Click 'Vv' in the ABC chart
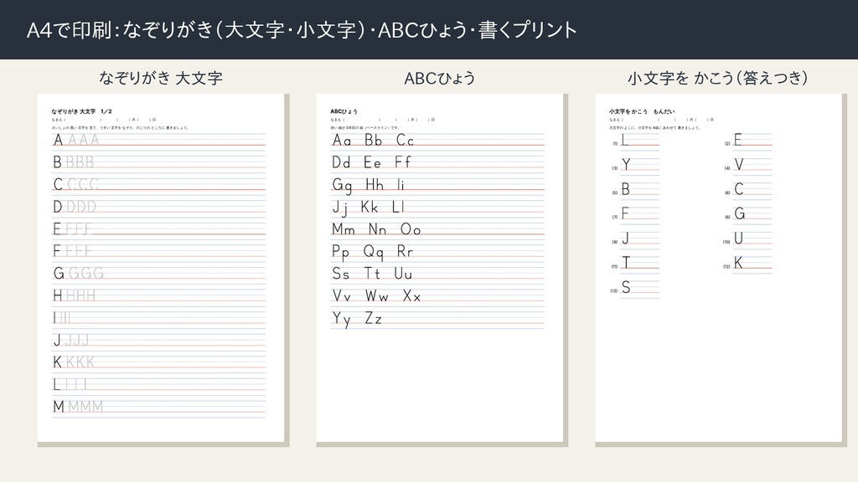 342,296
